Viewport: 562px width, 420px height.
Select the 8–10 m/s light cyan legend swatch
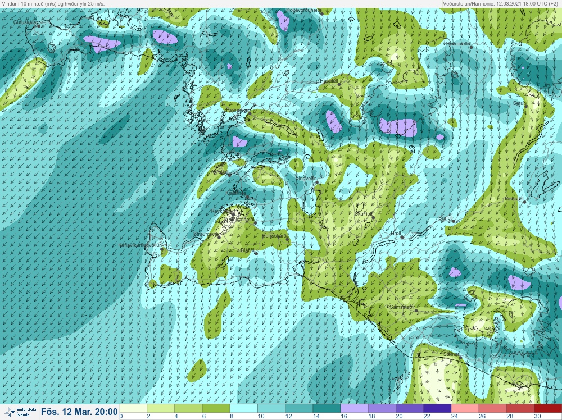tap(243, 409)
